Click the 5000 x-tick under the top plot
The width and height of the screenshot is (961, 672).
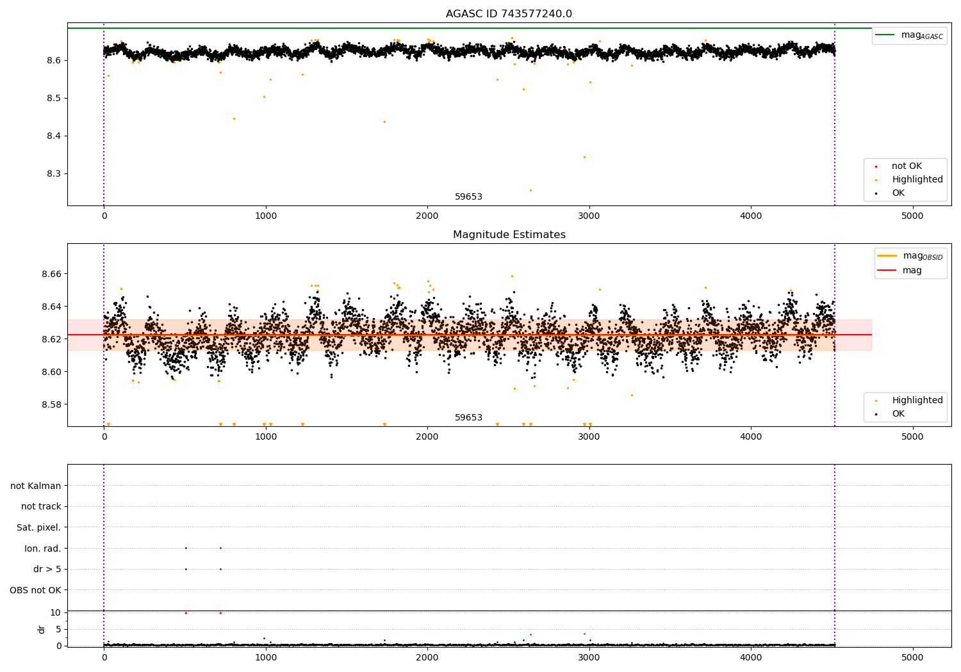point(912,216)
